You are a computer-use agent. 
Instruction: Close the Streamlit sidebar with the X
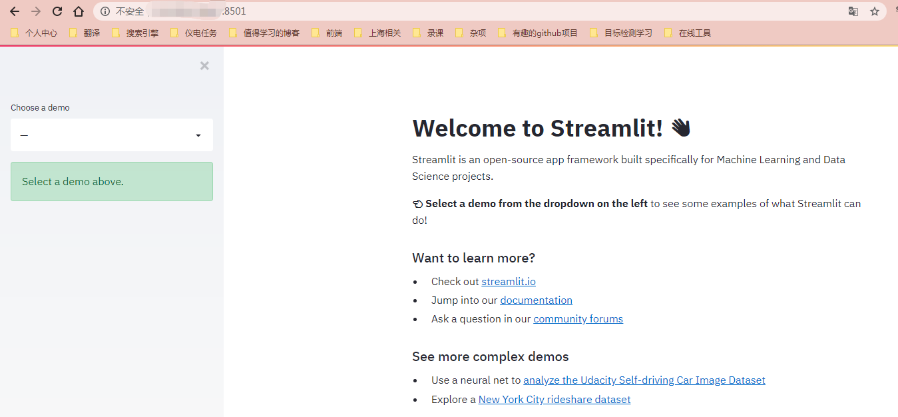coord(204,65)
